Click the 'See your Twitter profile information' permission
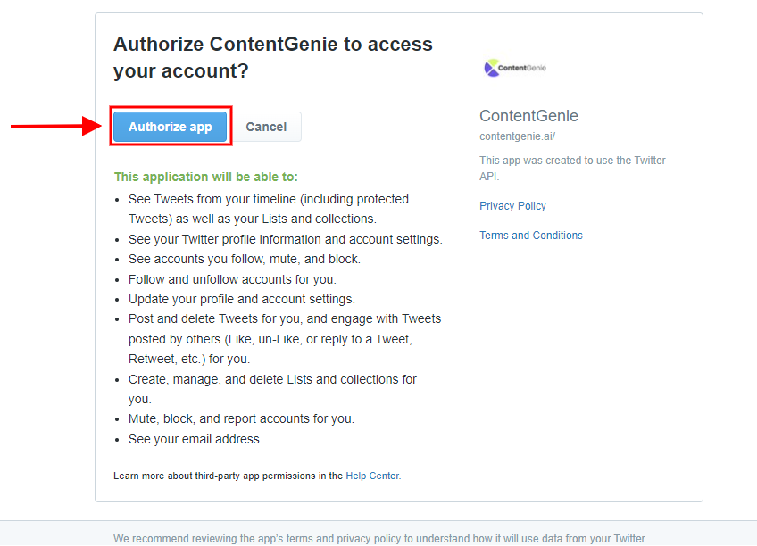757x546 pixels. tap(286, 239)
